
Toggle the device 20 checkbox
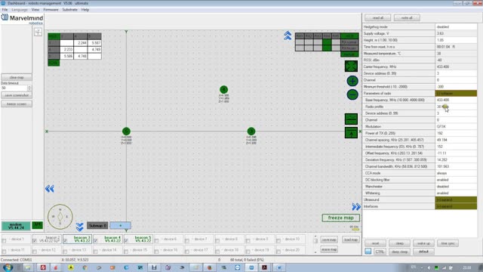pos(278,252)
